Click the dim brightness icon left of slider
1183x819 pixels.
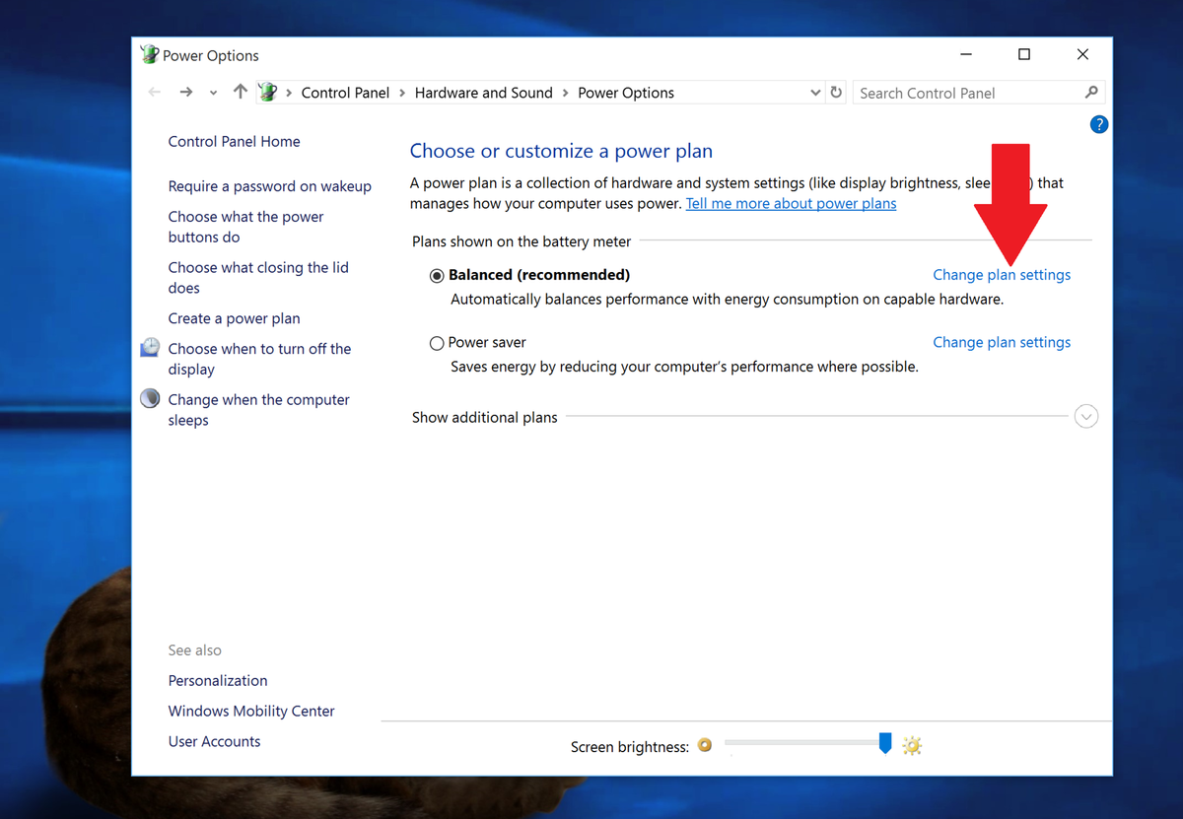(705, 746)
